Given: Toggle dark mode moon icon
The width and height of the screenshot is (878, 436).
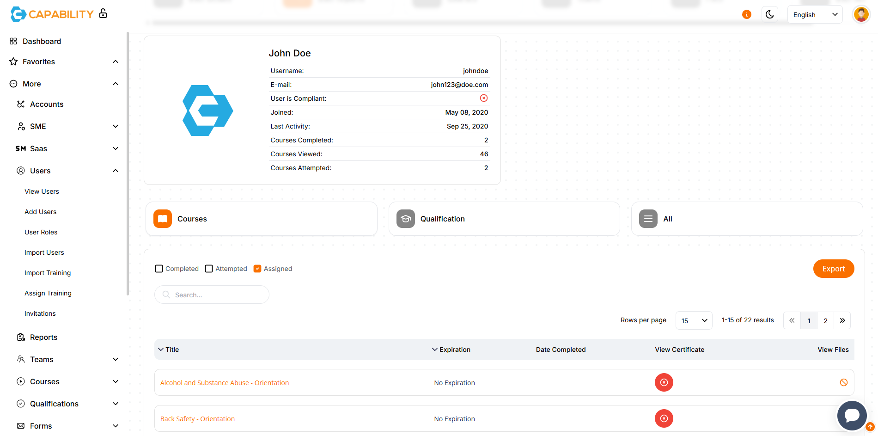Looking at the screenshot, I should pos(769,14).
